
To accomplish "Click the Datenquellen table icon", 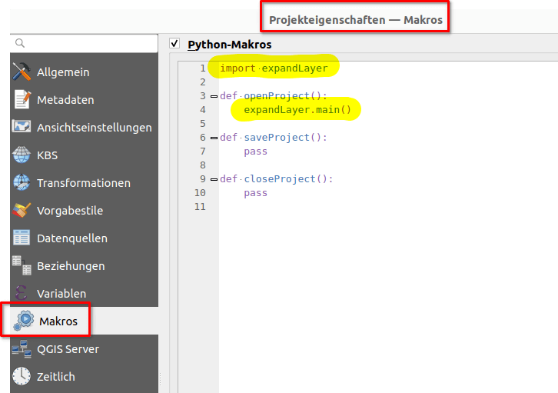I will tap(22, 238).
